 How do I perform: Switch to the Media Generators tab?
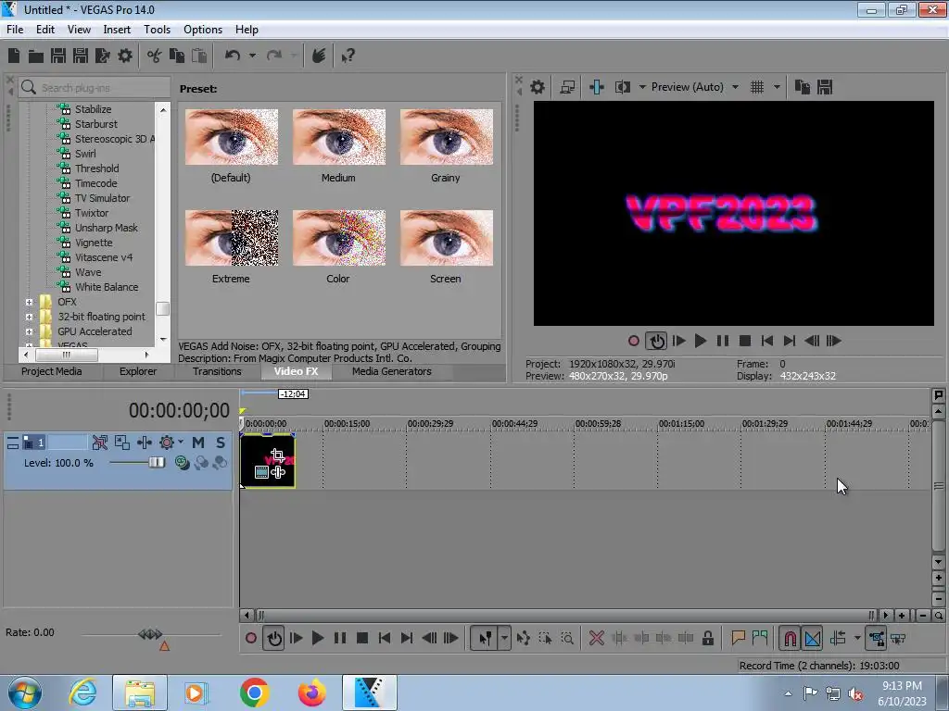(x=392, y=371)
